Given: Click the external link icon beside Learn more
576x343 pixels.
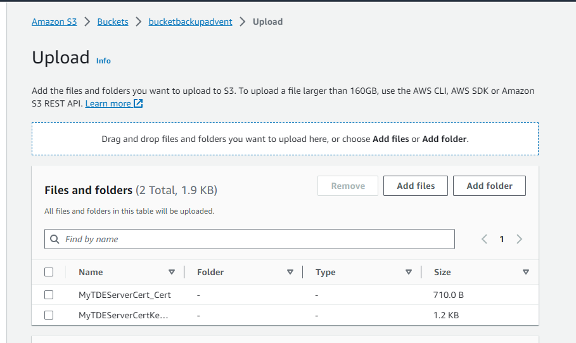Looking at the screenshot, I should [138, 103].
